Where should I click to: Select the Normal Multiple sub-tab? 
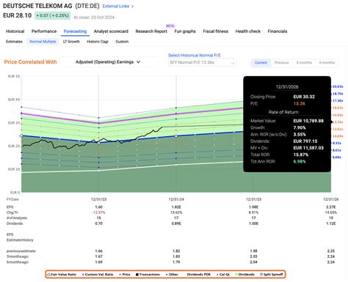[x=43, y=42]
